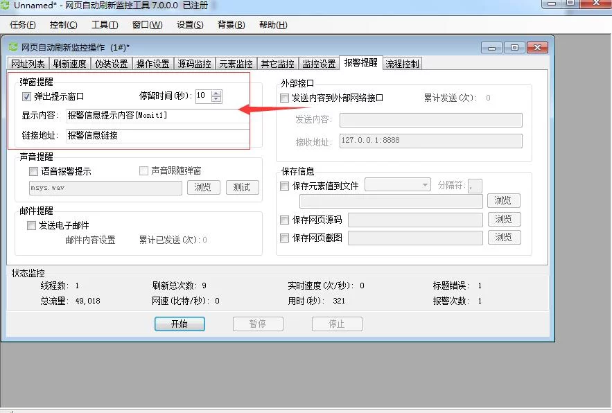Click the 分隔符 input field
Image resolution: width=612 pixels, height=413 pixels.
[x=475, y=186]
